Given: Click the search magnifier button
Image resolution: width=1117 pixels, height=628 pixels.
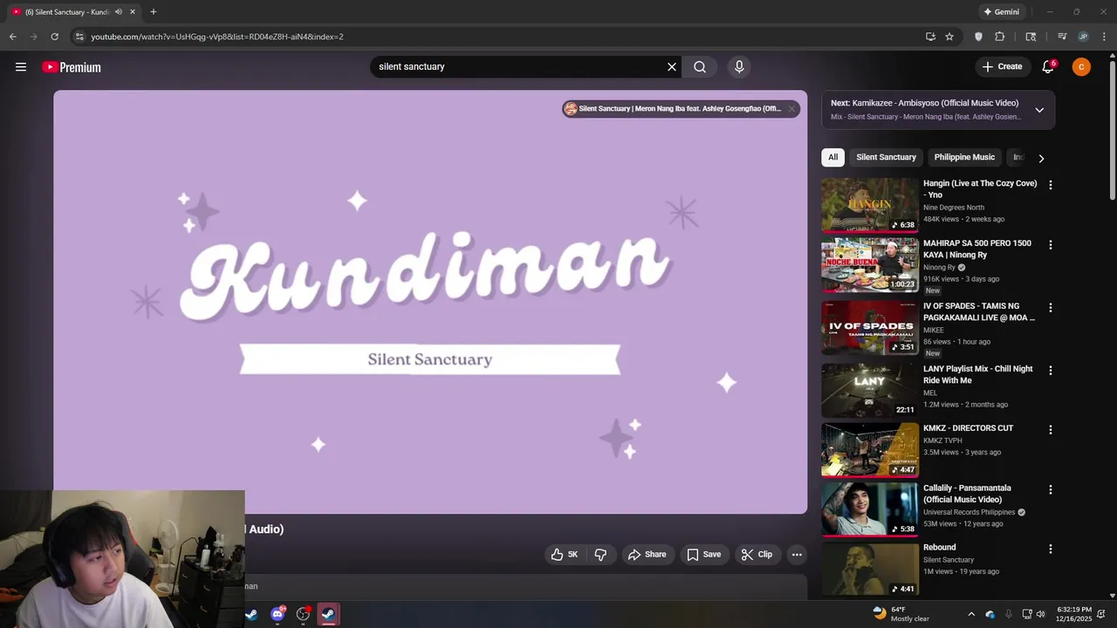Looking at the screenshot, I should pyautogui.click(x=700, y=67).
